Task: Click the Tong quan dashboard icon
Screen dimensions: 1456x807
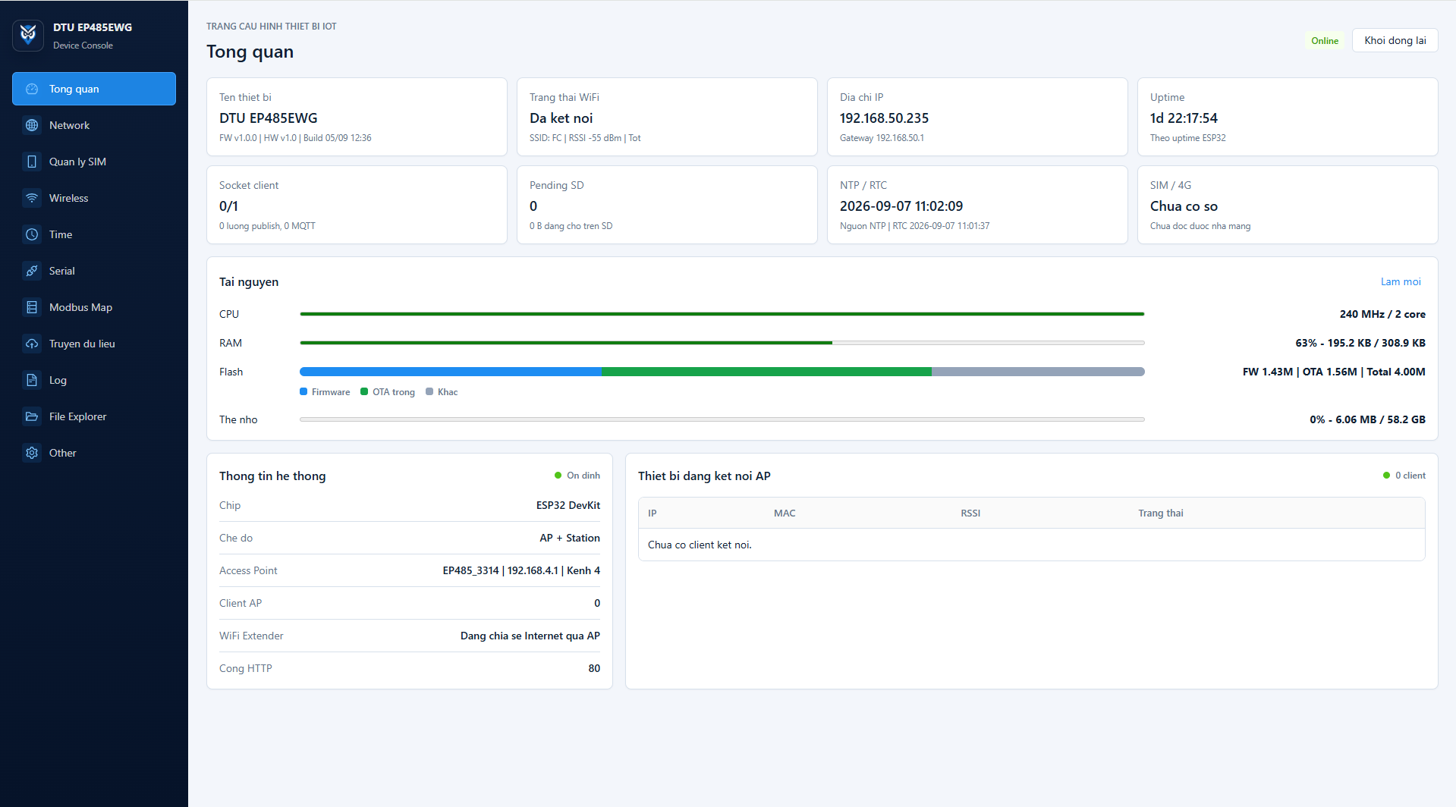Action: pos(32,89)
